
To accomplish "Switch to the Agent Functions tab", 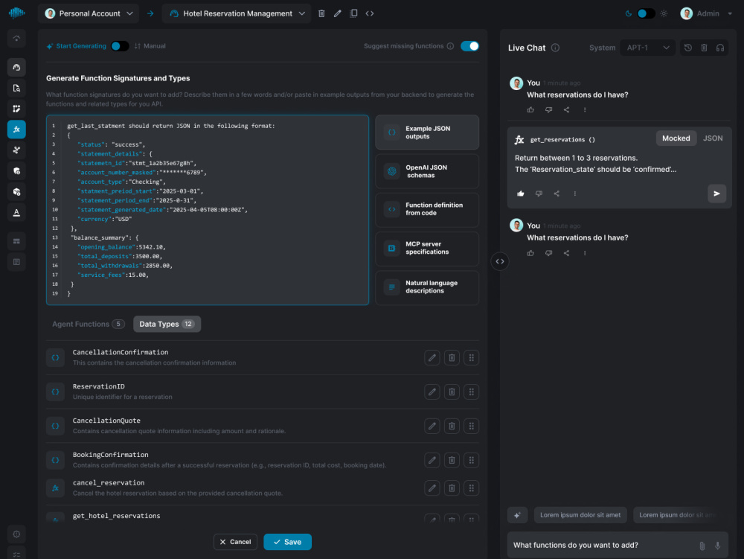I will click(x=89, y=324).
